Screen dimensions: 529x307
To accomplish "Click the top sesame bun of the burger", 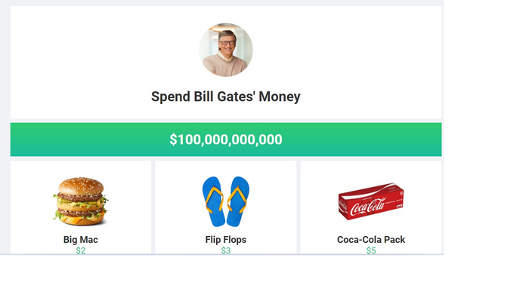I will pos(81,186).
